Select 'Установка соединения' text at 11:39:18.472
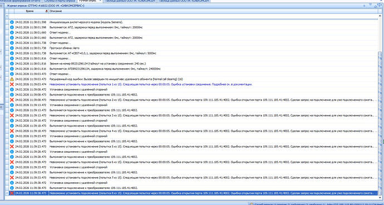The height and width of the screenshot is (205, 384). [78, 121]
